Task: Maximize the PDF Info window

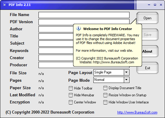Action: point(155,5)
